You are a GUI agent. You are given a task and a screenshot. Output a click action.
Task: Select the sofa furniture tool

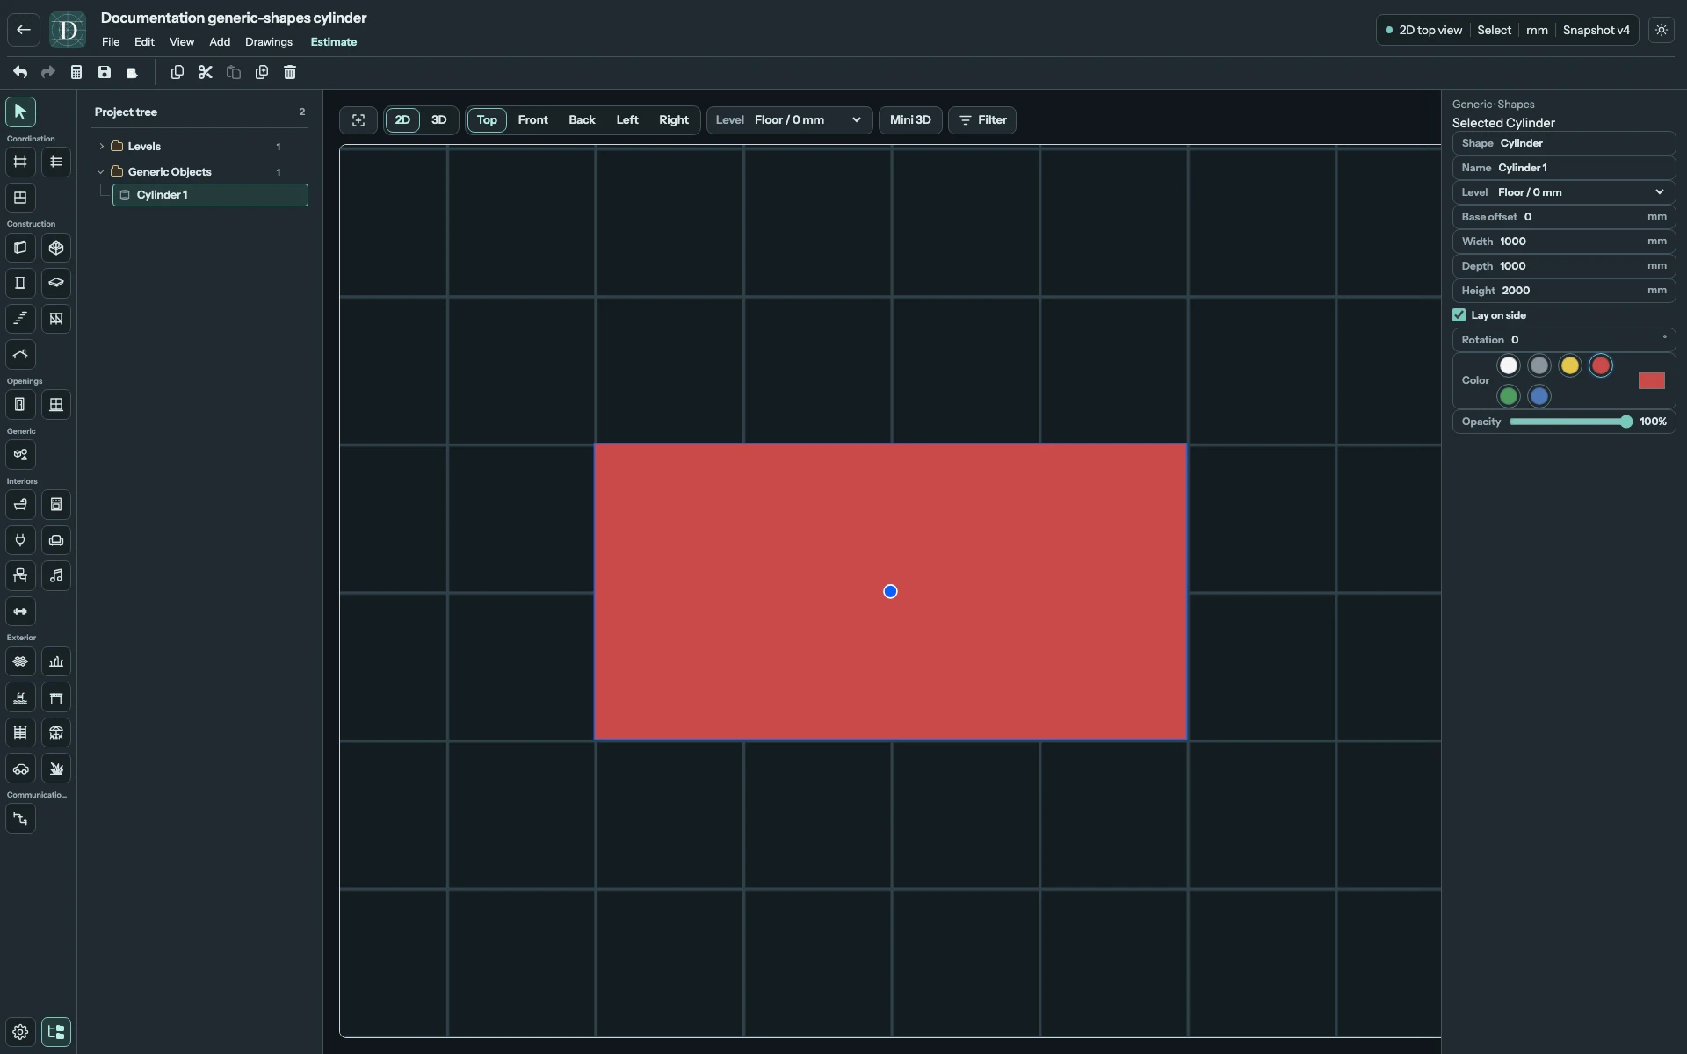pyautogui.click(x=56, y=540)
